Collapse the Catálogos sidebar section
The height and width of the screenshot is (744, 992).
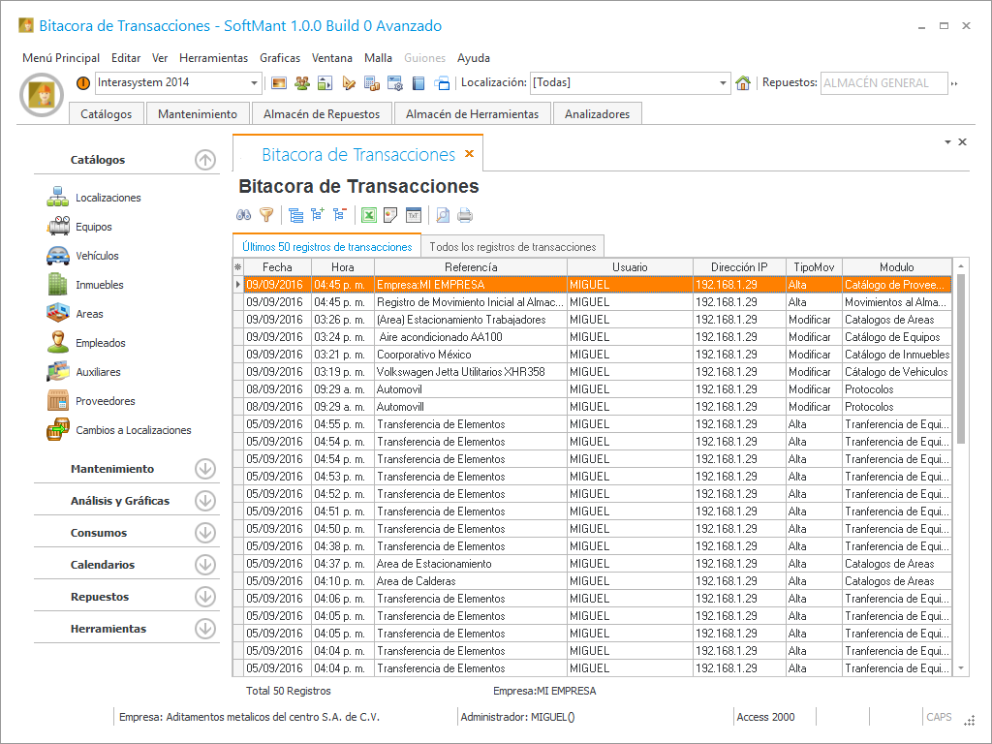(204, 160)
